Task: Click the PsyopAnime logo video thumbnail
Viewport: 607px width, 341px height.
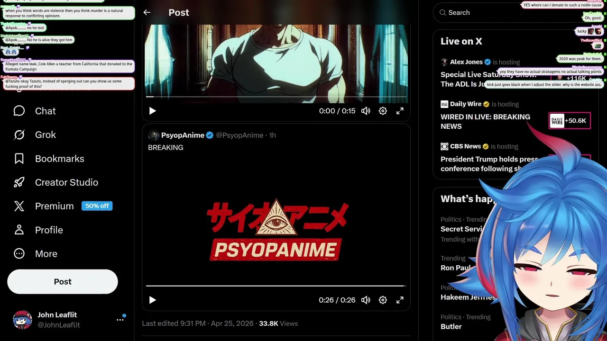Action: [276, 230]
